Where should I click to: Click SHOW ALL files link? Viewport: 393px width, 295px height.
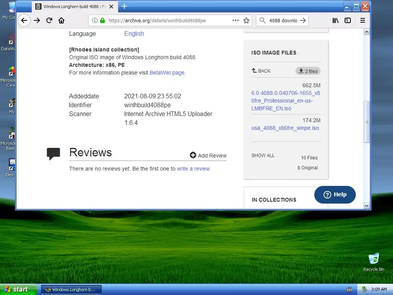(263, 156)
